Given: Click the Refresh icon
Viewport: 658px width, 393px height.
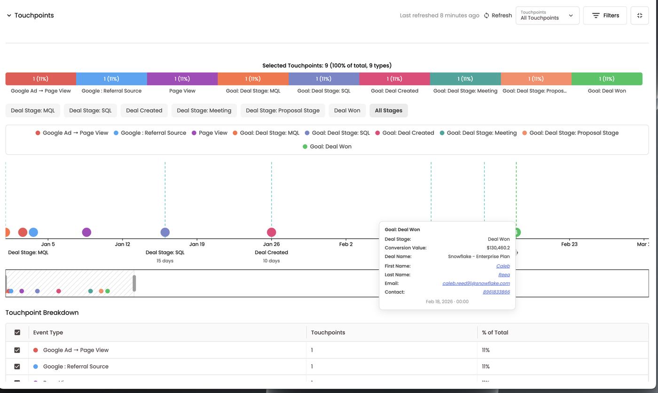Looking at the screenshot, I should tap(486, 16).
